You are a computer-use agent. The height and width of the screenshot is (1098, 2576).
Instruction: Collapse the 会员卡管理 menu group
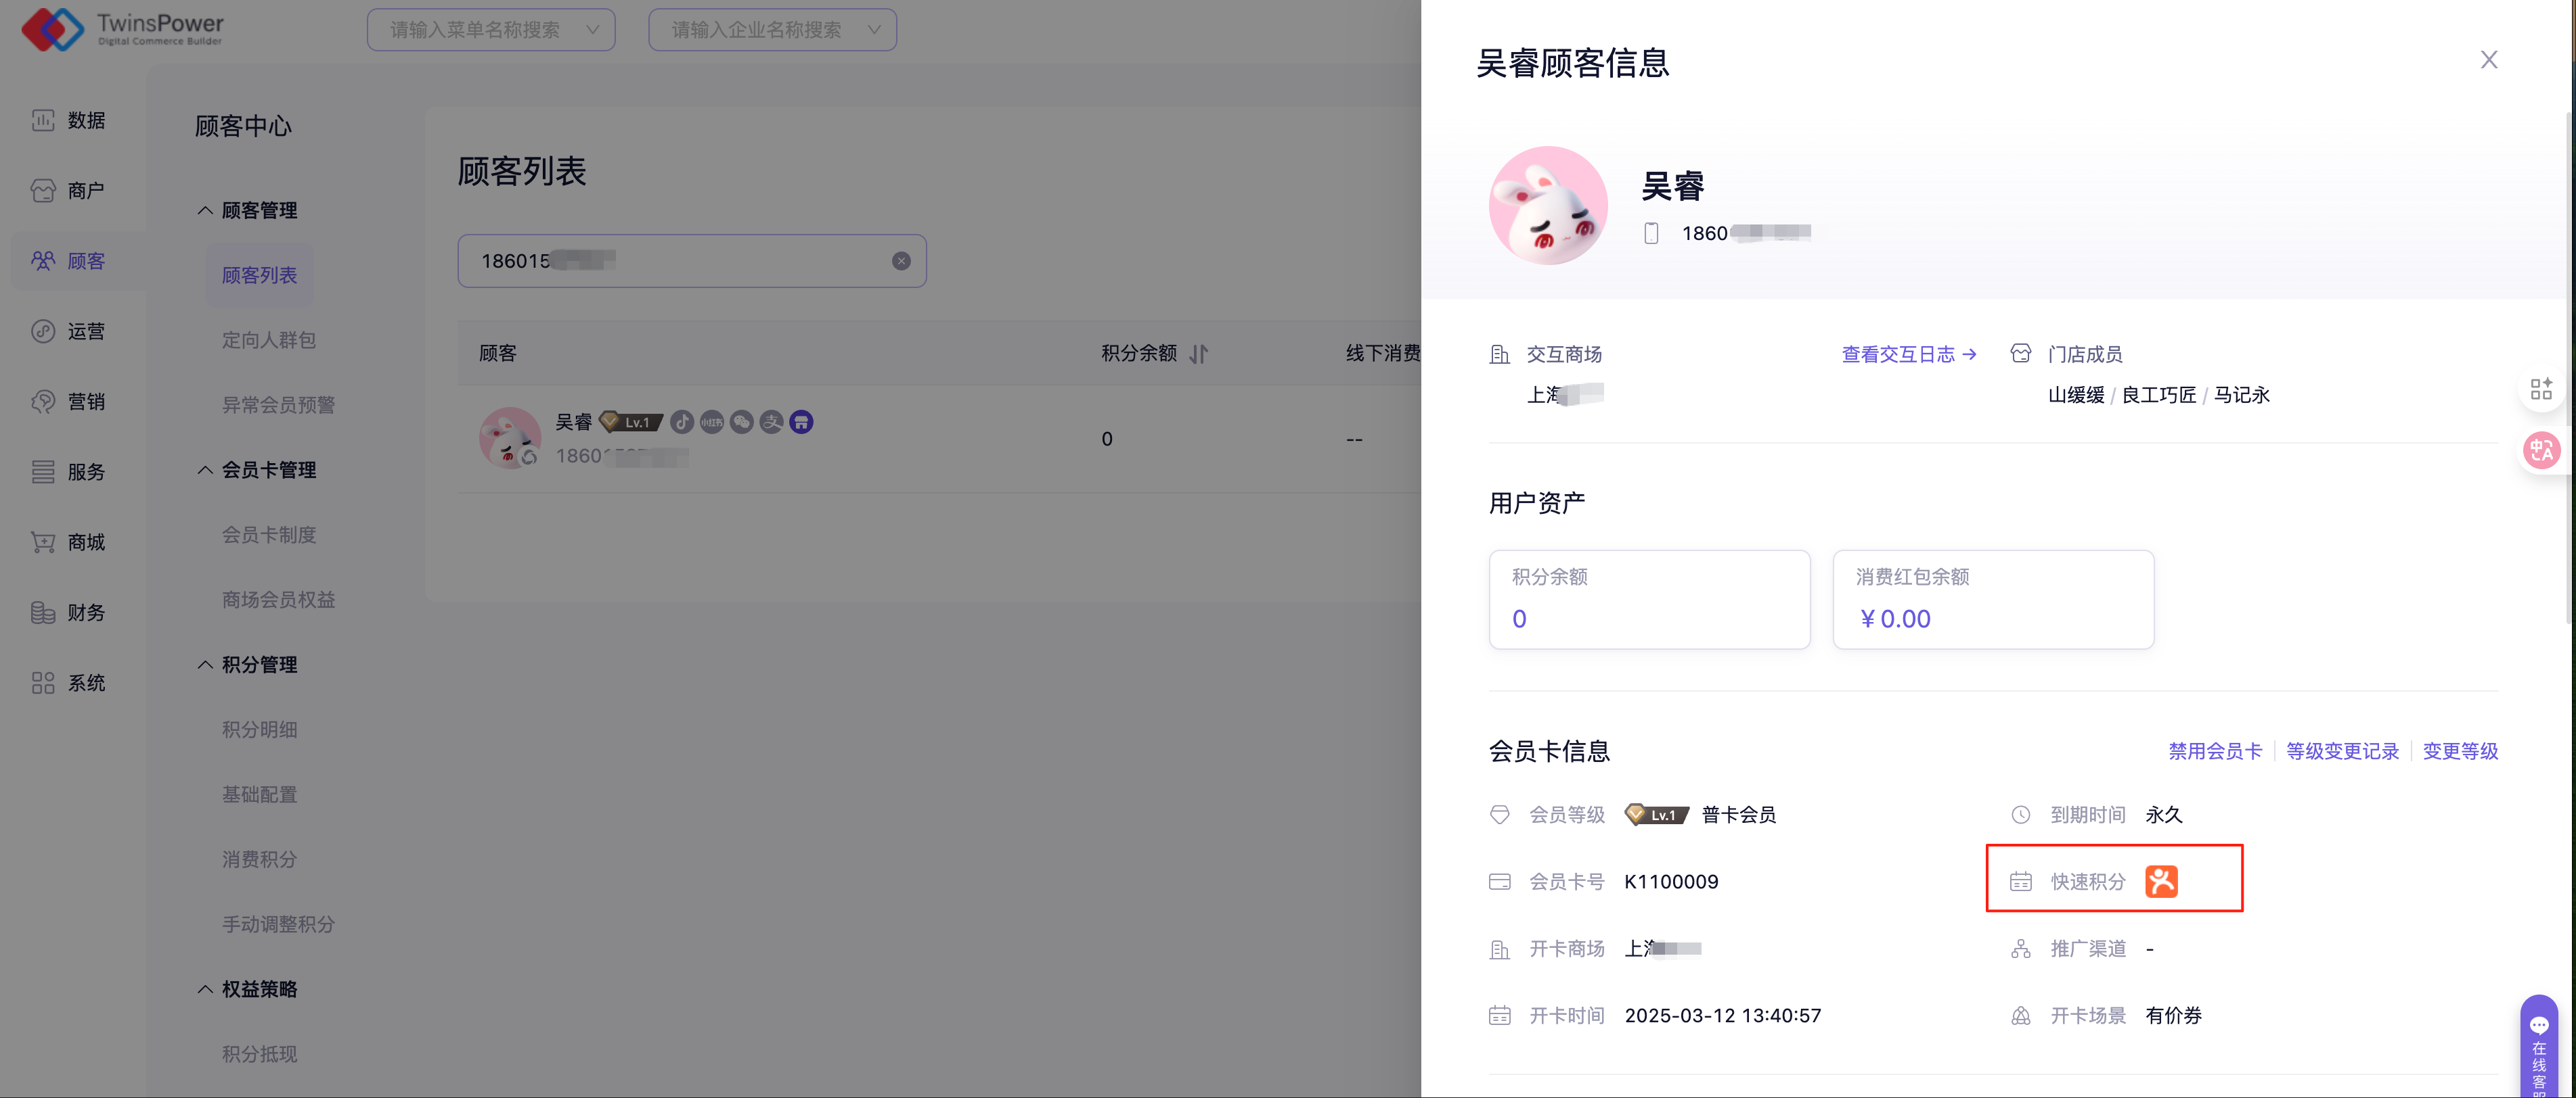coord(205,470)
